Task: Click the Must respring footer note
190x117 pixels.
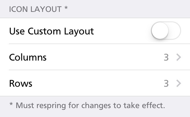Action: (x=87, y=105)
